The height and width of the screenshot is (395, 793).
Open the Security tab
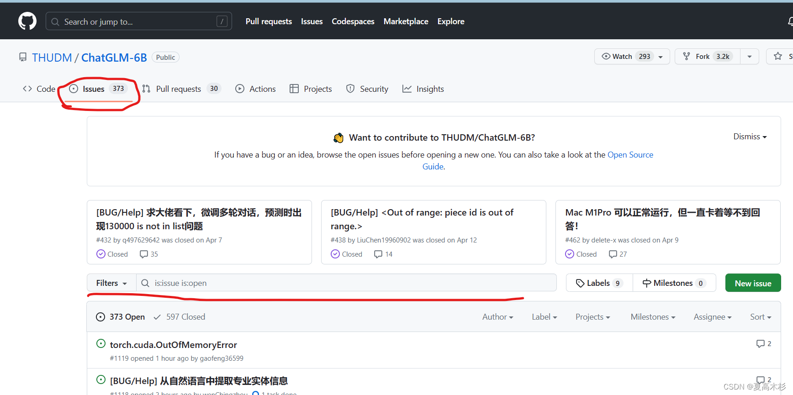367,89
